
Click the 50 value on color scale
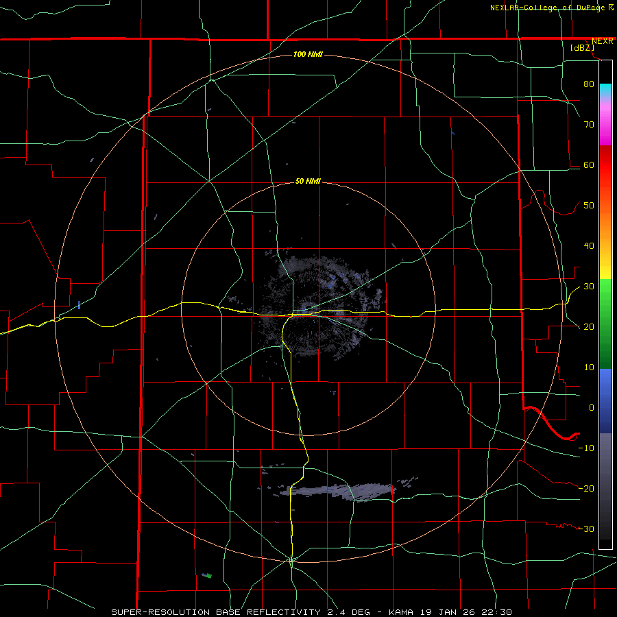click(x=589, y=206)
